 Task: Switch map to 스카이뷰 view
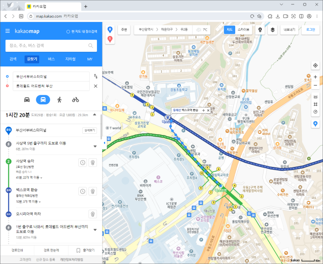(x=243, y=30)
